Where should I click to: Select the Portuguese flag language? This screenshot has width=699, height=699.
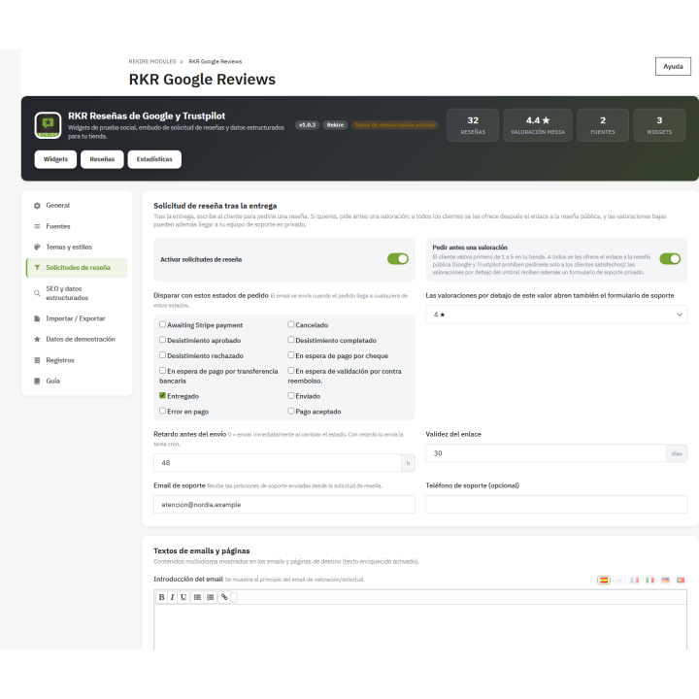coord(681,580)
